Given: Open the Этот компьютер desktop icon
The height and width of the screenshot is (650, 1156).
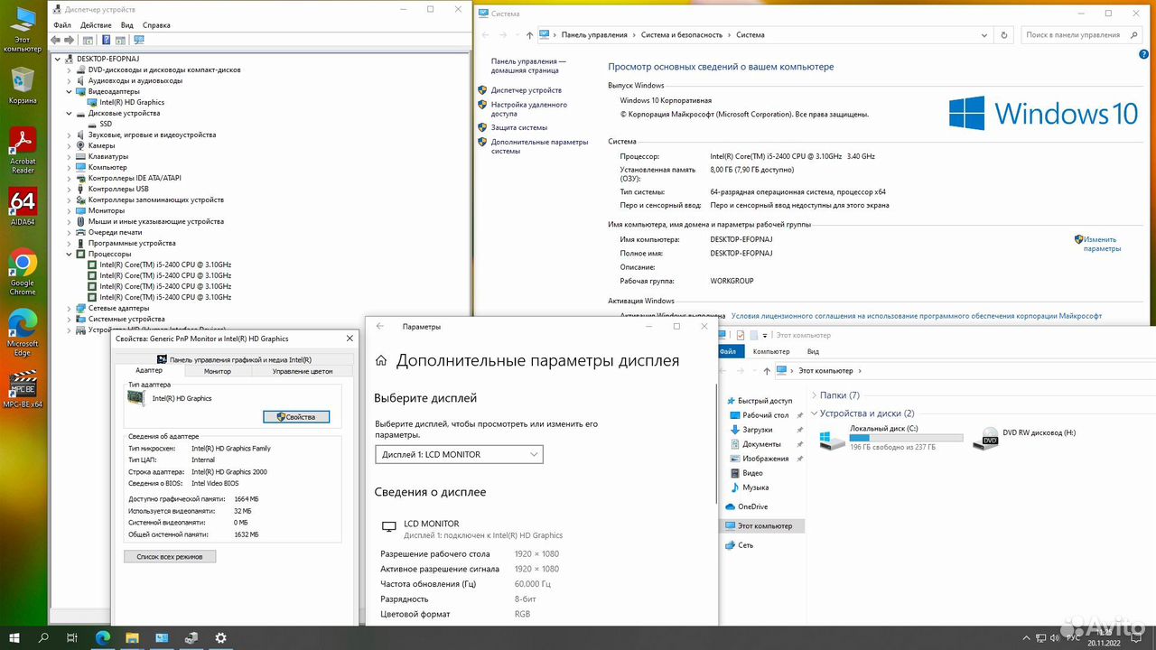Looking at the screenshot, I should [23, 30].
